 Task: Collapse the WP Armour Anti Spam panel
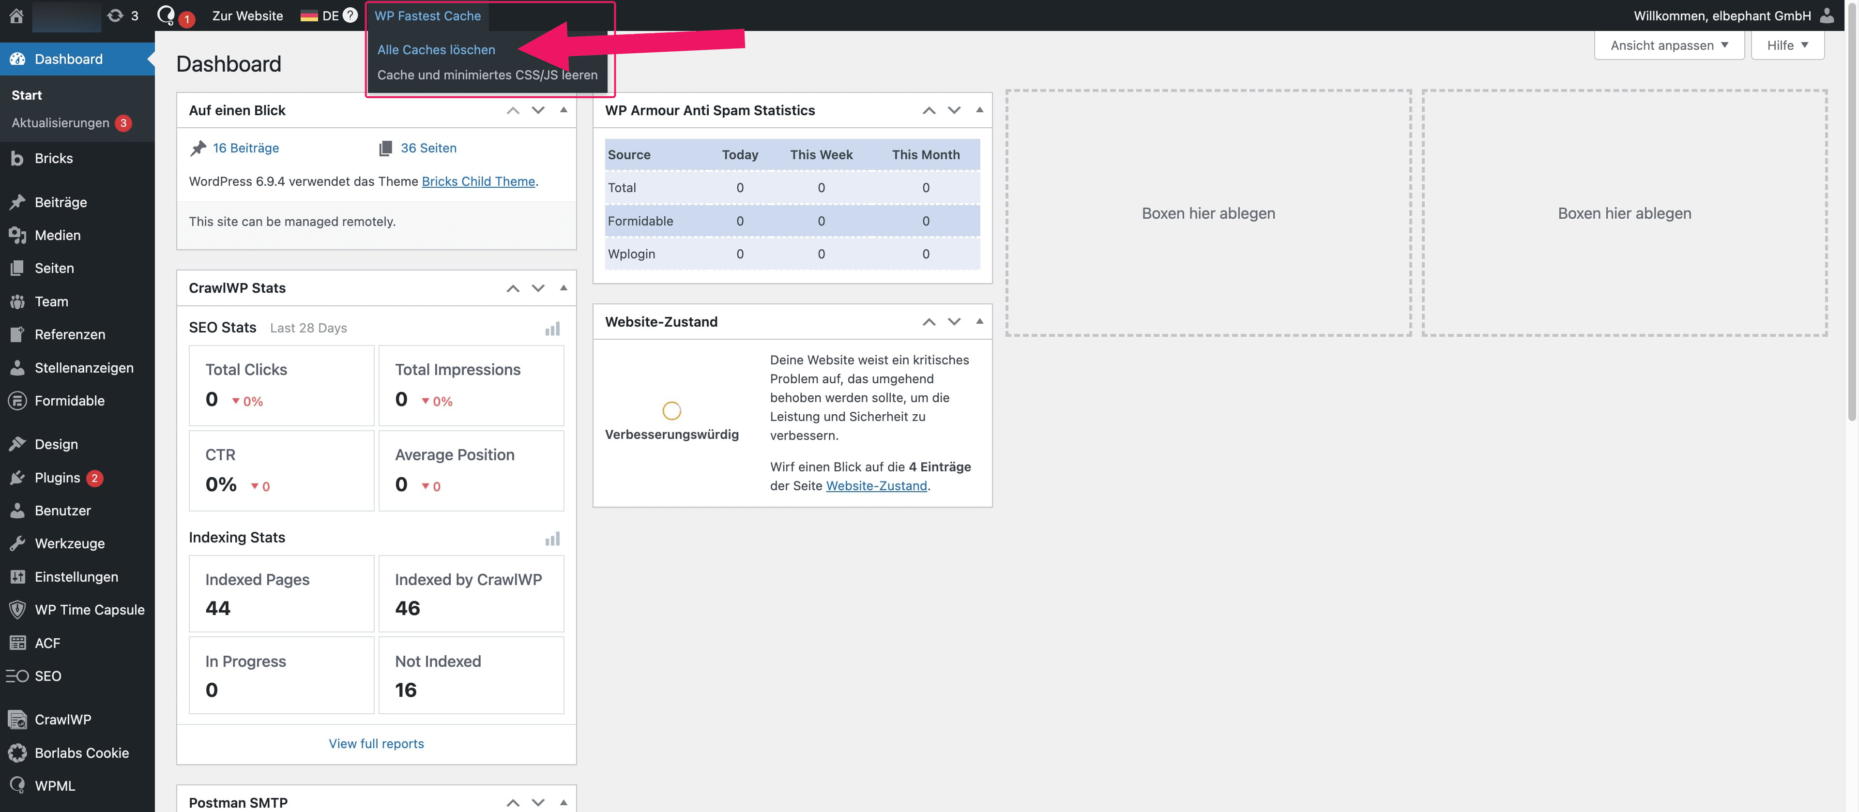pyautogui.click(x=979, y=110)
